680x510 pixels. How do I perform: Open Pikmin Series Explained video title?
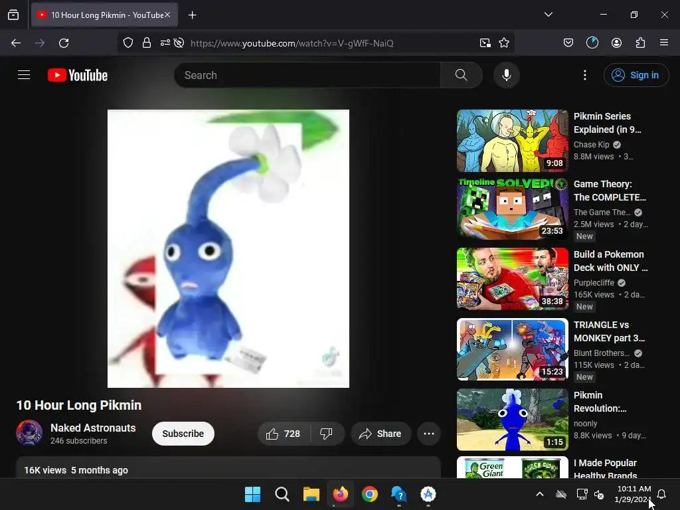pos(607,123)
